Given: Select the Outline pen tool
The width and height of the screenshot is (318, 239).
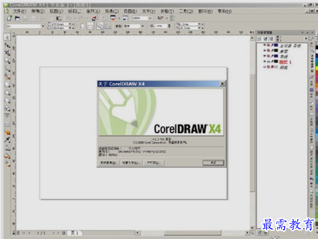Looking at the screenshot, I should tap(7, 148).
